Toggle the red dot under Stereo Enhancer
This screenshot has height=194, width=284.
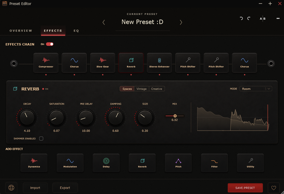[159, 75]
